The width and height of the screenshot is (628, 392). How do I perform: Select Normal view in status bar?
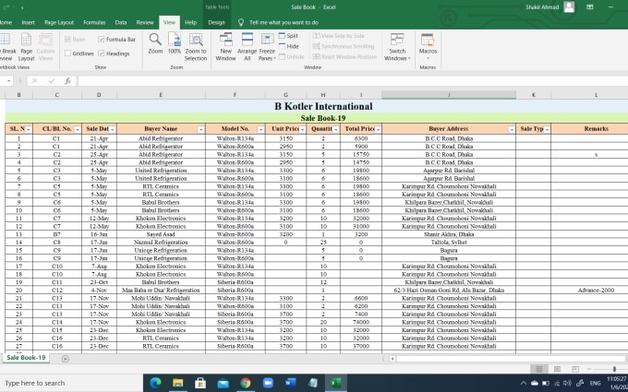[539, 369]
